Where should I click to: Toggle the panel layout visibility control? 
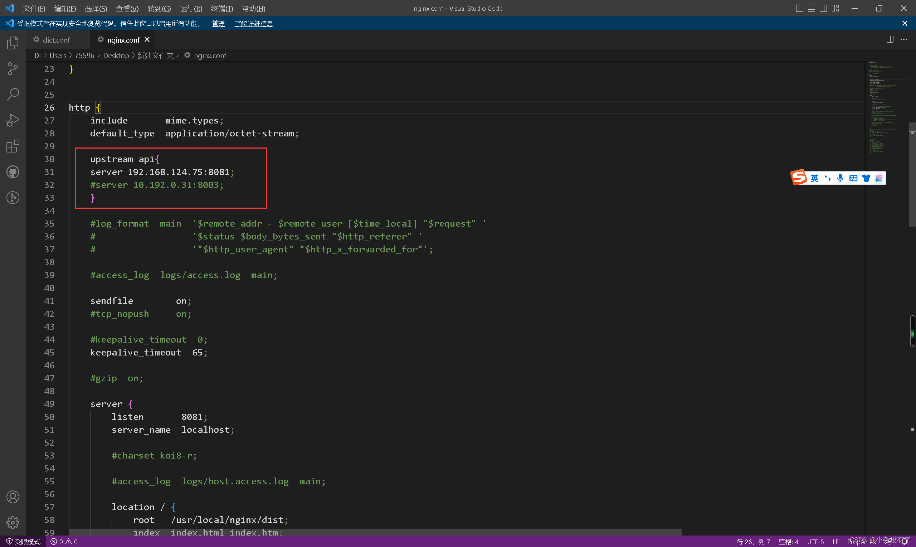pos(812,8)
